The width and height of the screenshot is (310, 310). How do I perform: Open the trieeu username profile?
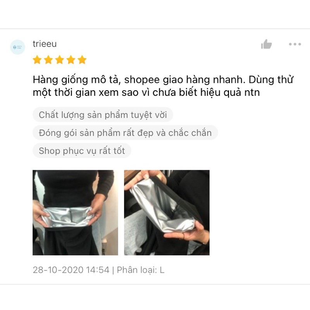coord(45,44)
